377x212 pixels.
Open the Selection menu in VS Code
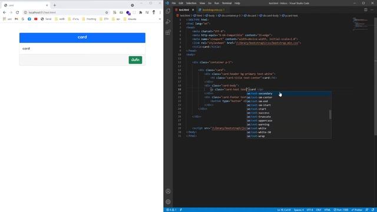point(191,3)
